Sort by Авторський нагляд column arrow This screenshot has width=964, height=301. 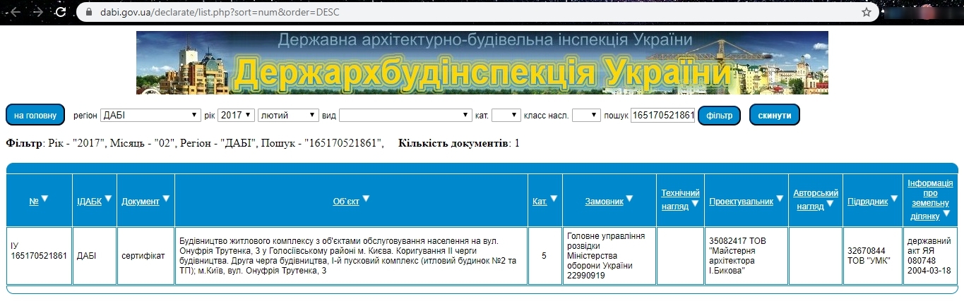831,204
